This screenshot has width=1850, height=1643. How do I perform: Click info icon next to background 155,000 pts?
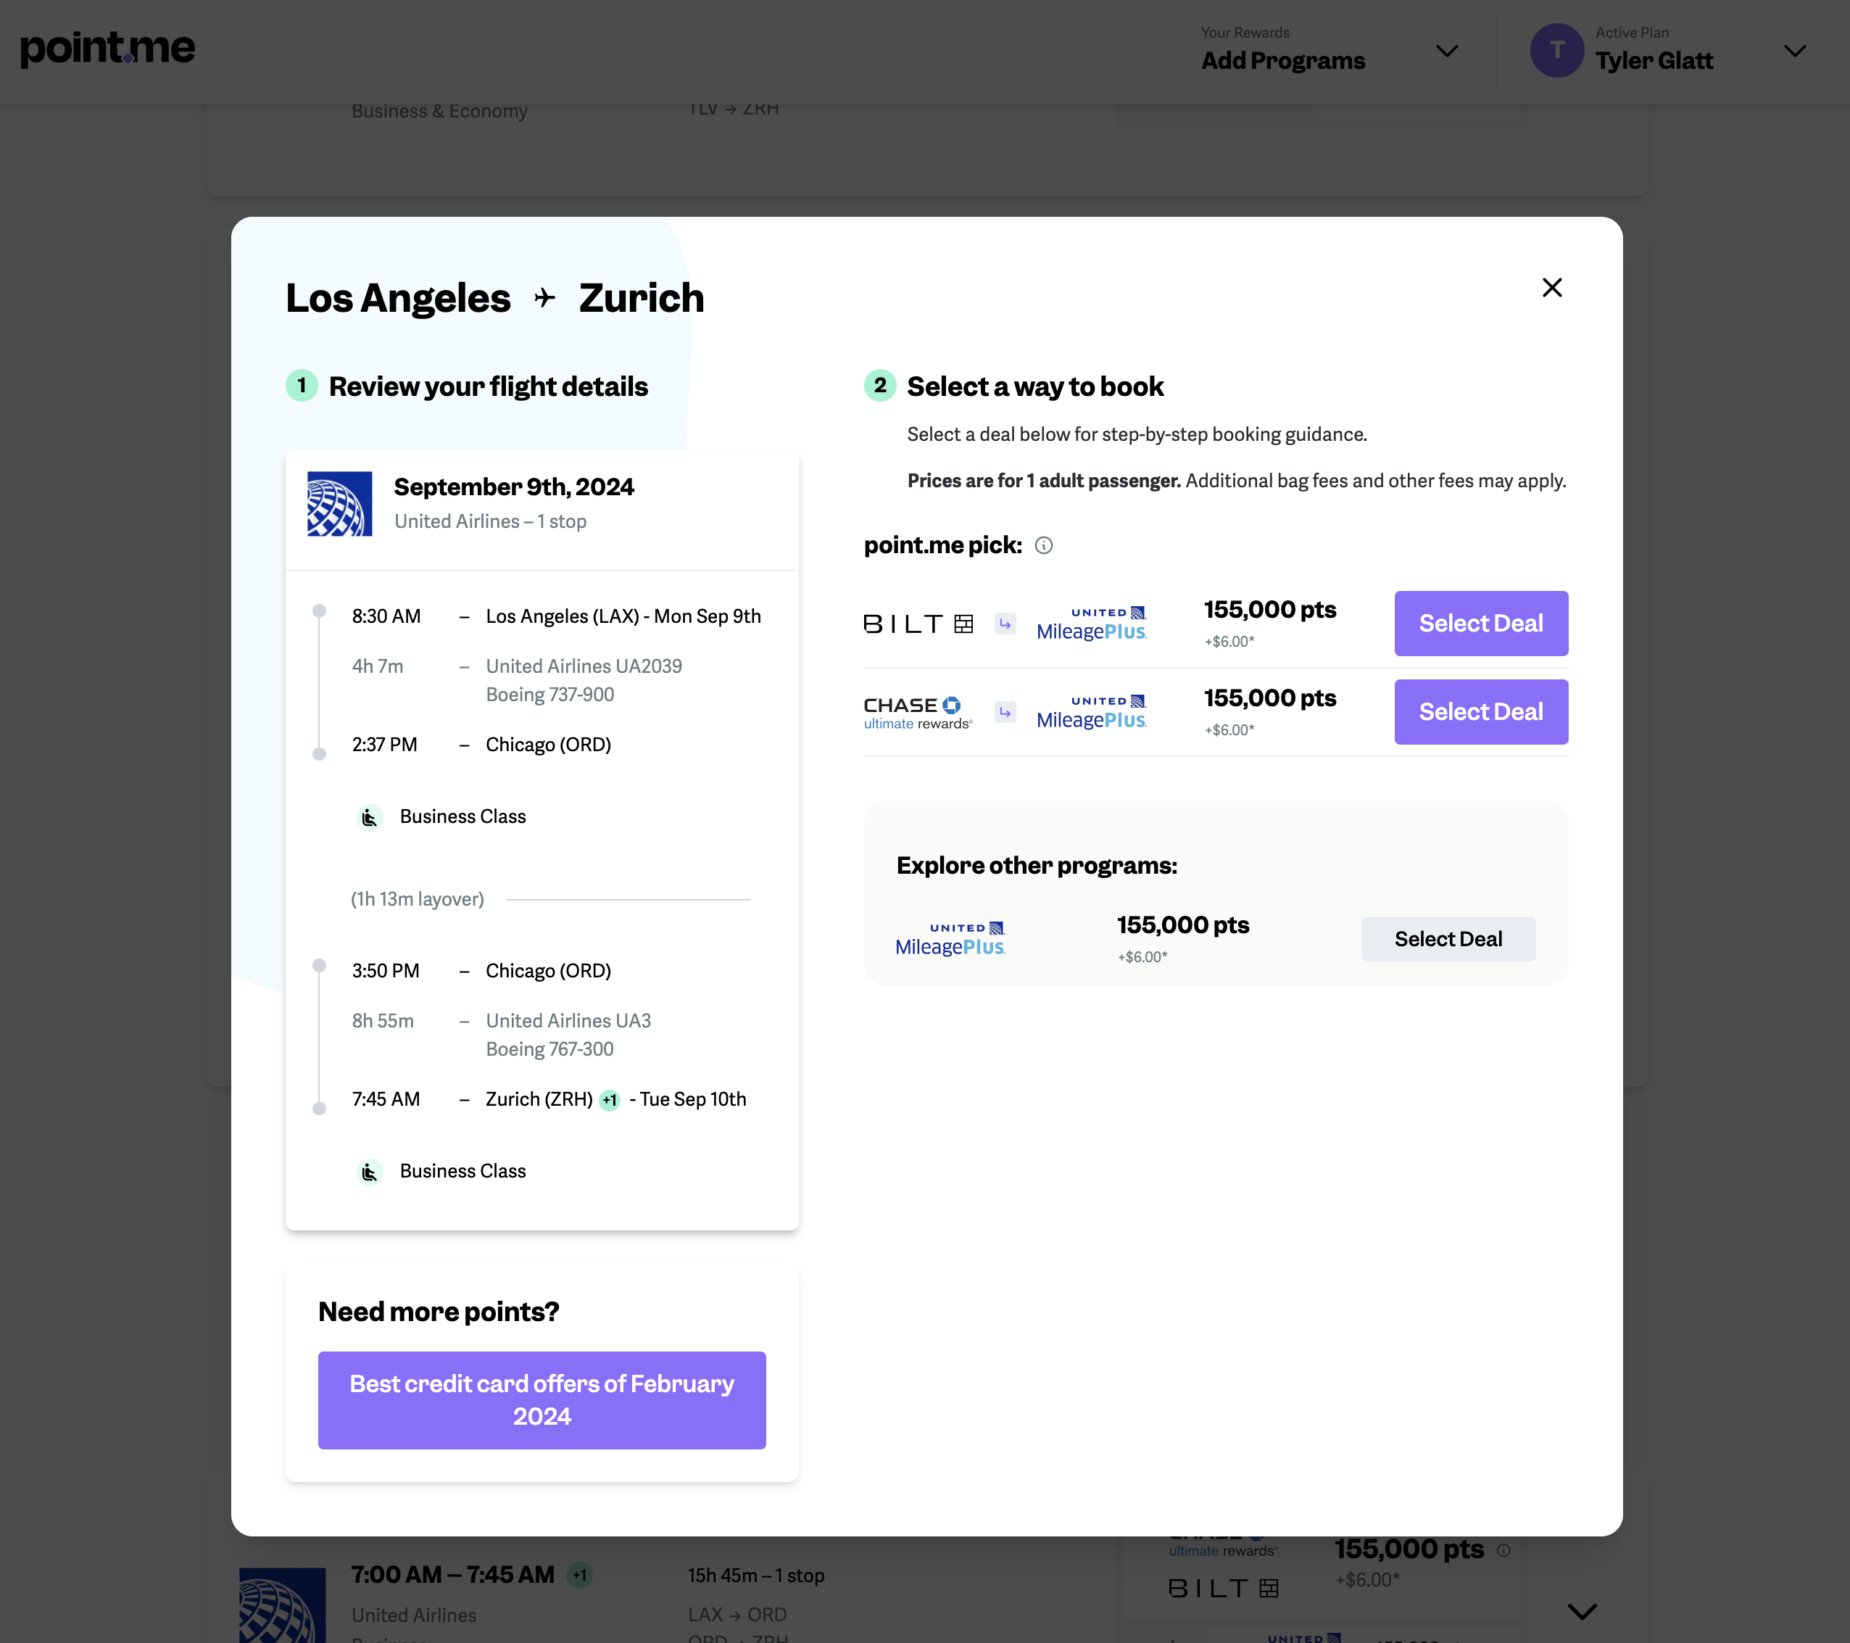pos(1503,1549)
